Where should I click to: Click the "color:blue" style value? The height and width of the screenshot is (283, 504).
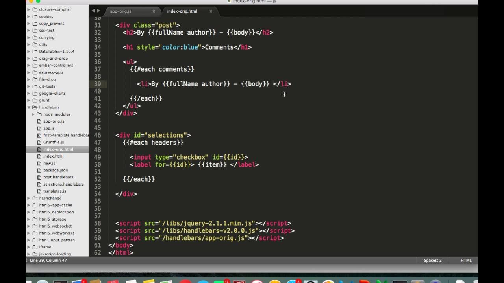(x=180, y=47)
